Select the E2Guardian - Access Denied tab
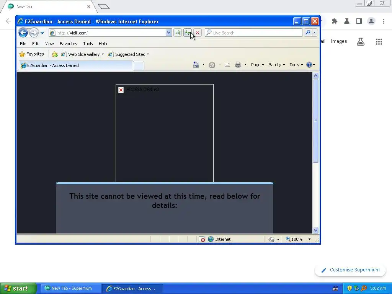 pos(76,65)
